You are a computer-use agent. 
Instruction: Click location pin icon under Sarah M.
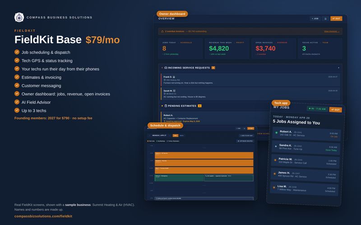(x=165, y=94)
